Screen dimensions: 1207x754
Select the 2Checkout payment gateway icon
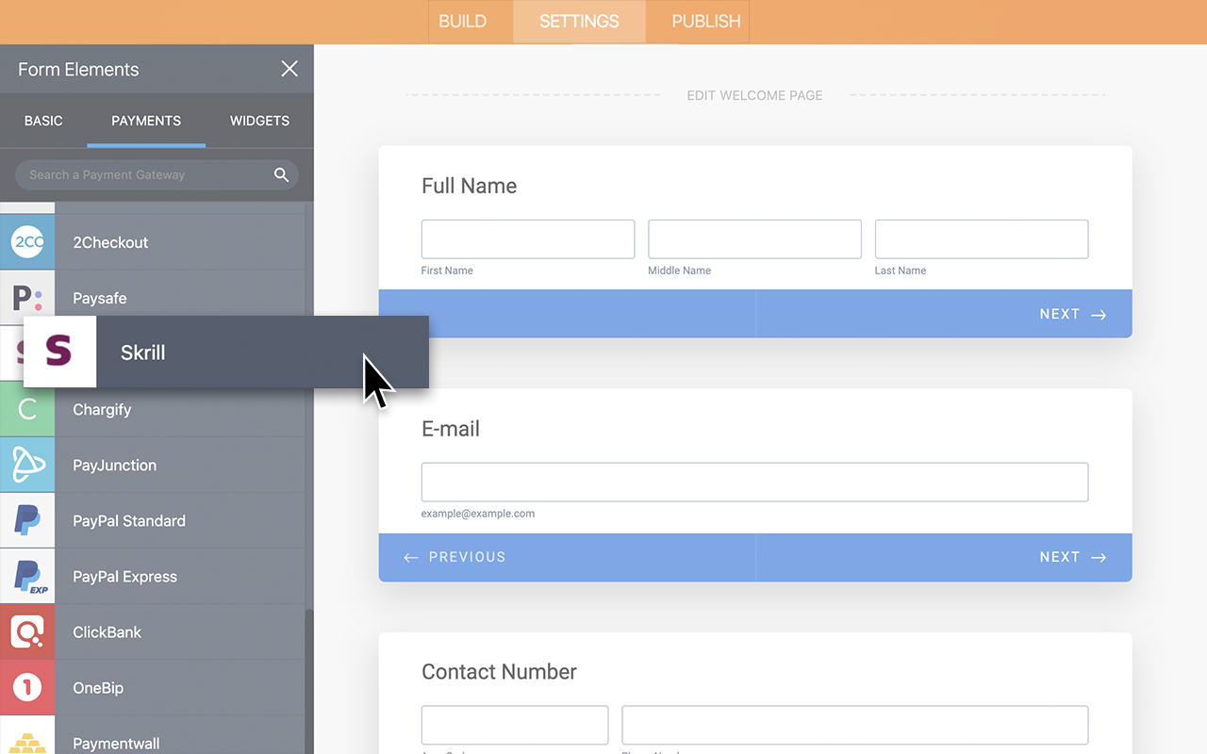click(x=27, y=242)
